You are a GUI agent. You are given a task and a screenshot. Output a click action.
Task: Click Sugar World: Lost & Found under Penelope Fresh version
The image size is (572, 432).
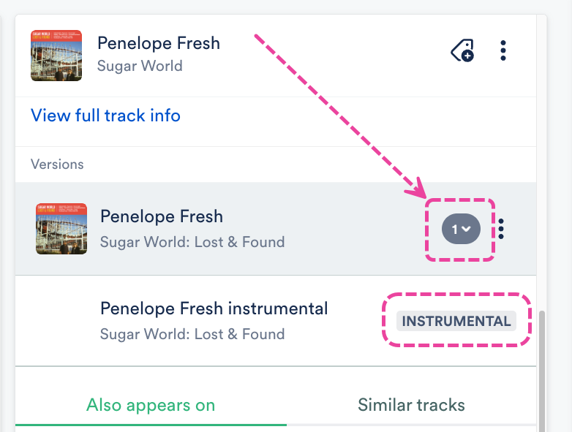(192, 241)
